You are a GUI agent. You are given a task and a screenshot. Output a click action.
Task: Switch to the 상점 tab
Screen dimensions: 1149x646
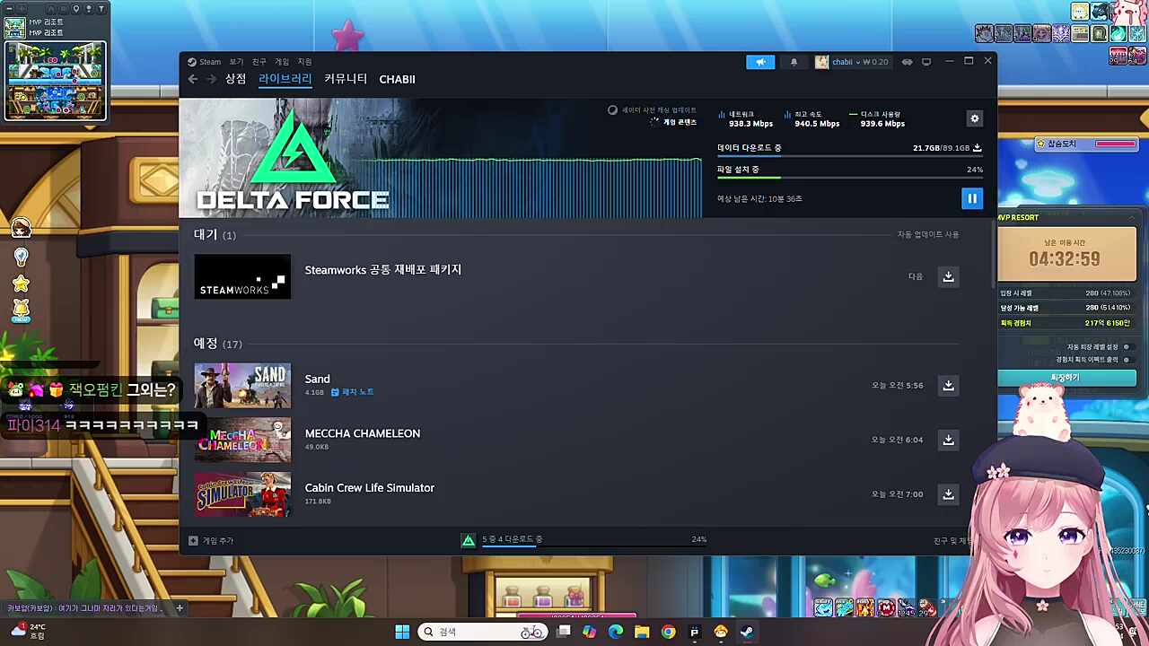click(235, 79)
